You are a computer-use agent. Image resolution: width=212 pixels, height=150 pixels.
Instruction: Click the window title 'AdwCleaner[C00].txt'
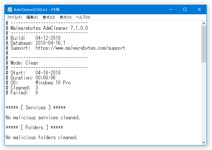click(31, 9)
